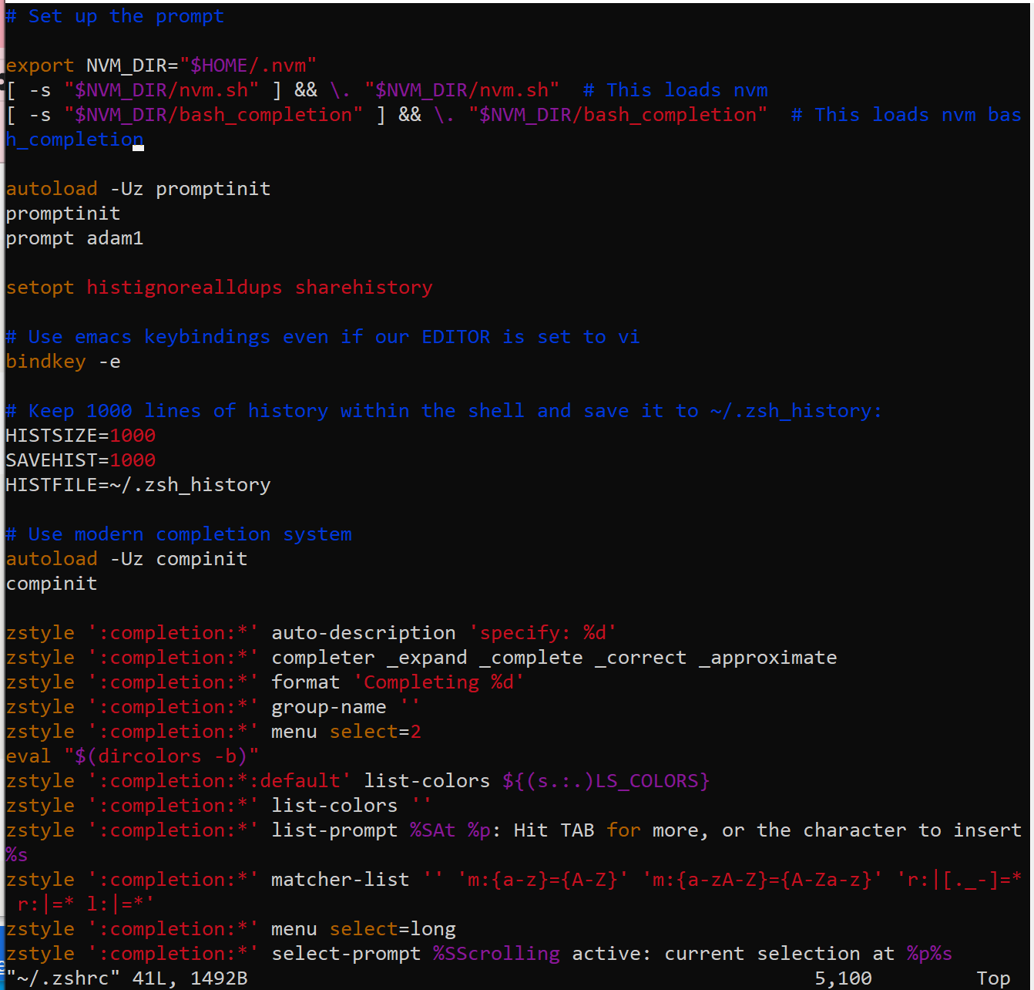Click the 'r:|=* l:|=*' wrapped line

point(86,904)
